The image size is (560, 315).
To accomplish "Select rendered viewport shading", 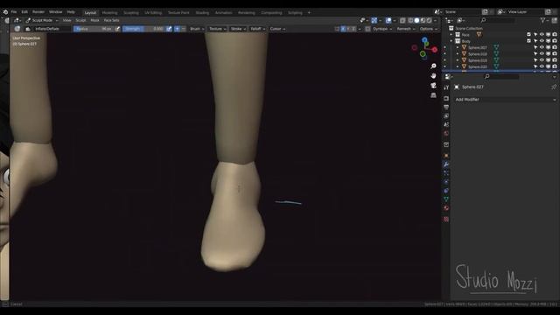I will (430, 20).
